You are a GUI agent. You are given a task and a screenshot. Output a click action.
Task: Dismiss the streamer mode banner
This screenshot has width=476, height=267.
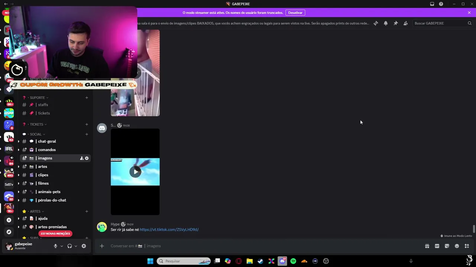pyautogui.click(x=469, y=13)
